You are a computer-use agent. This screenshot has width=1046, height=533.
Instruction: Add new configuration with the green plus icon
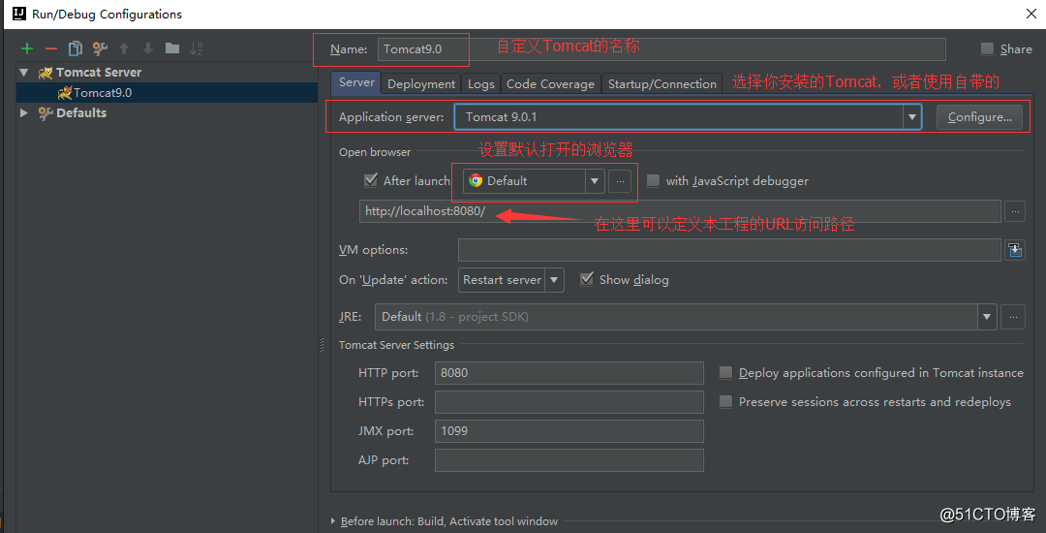click(27, 48)
